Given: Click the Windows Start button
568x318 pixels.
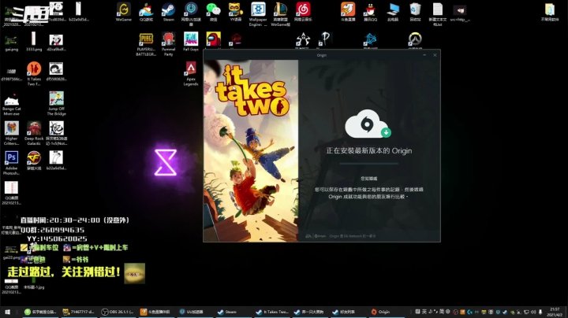Looking at the screenshot, I should [x=7, y=312].
